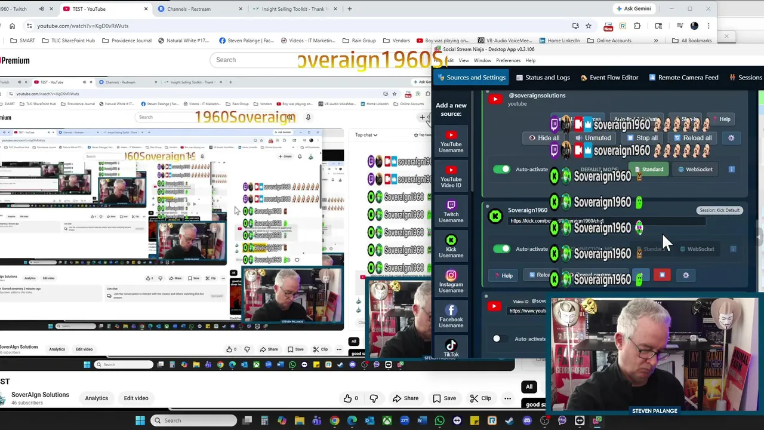This screenshot has height=430, width=764.
Task: Open the SMART bookmarks folder
Action: tap(23, 41)
